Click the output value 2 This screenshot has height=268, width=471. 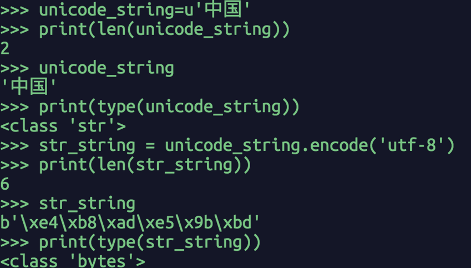[5, 49]
